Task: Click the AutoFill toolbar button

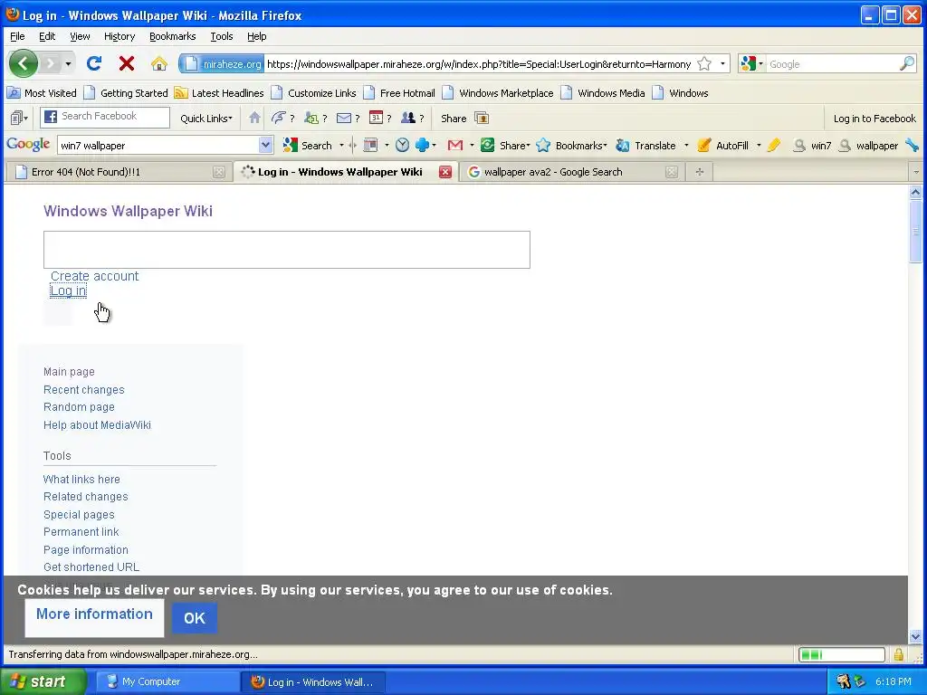Action: pyautogui.click(x=723, y=146)
